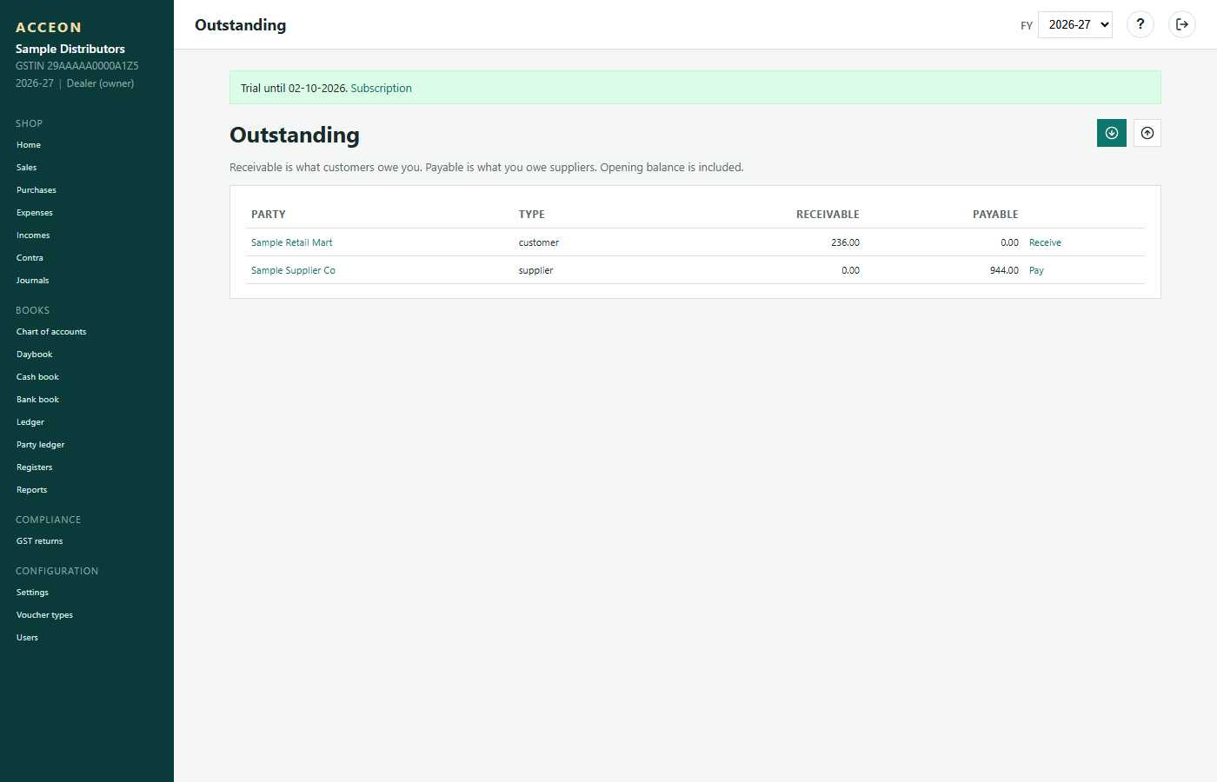Open Purchases from the sidebar
The height and width of the screenshot is (782, 1217).
click(37, 190)
